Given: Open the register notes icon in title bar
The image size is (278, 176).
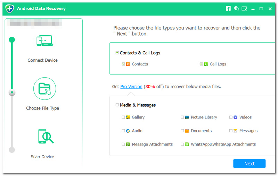Looking at the screenshot, I should tap(244, 8).
